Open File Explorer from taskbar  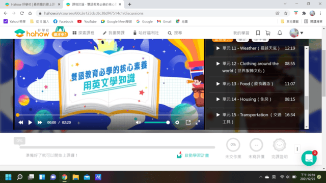[76, 177]
